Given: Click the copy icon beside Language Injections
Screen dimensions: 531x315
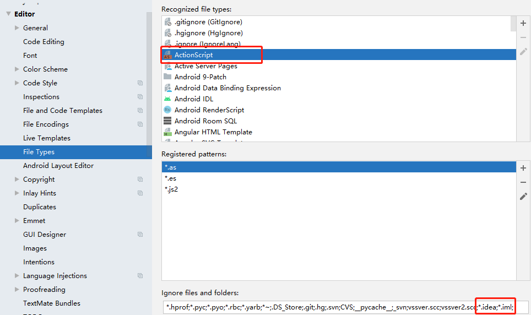Looking at the screenshot, I should (x=140, y=276).
